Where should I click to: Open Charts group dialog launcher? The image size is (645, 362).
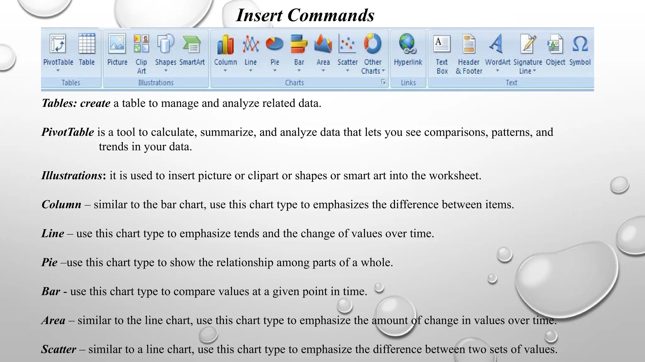pos(383,82)
